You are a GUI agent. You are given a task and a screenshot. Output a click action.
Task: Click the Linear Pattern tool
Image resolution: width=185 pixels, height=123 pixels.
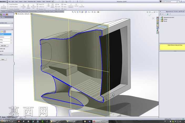(52, 6)
